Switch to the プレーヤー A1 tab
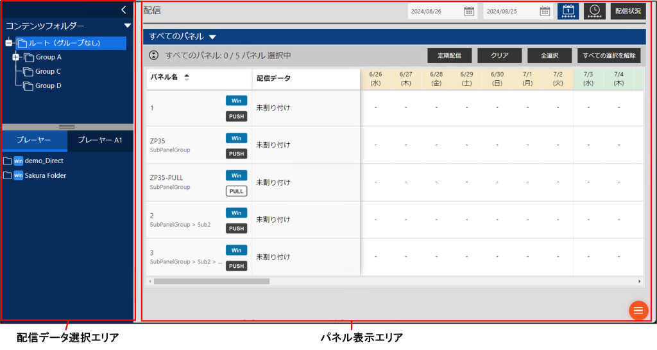This screenshot has height=350, width=657. (100, 140)
